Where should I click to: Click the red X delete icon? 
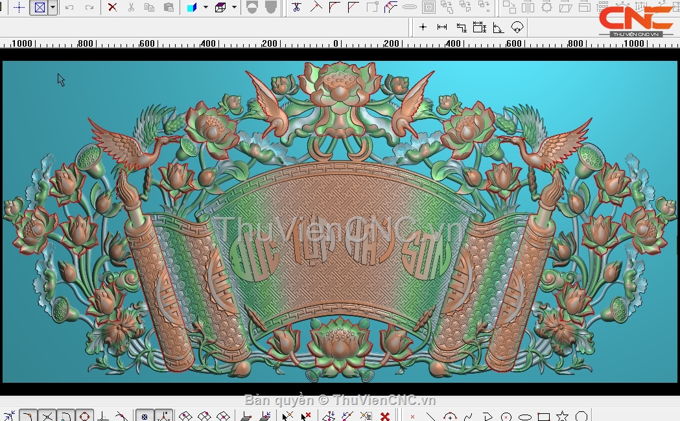pyautogui.click(x=112, y=8)
